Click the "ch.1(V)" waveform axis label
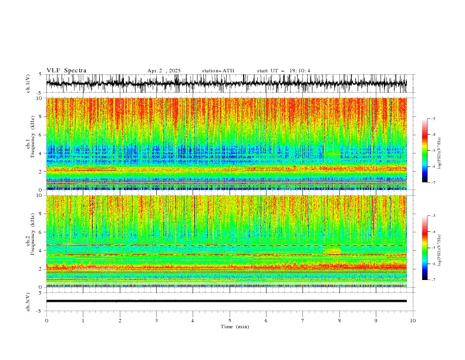465x360 pixels. pyautogui.click(x=28, y=84)
